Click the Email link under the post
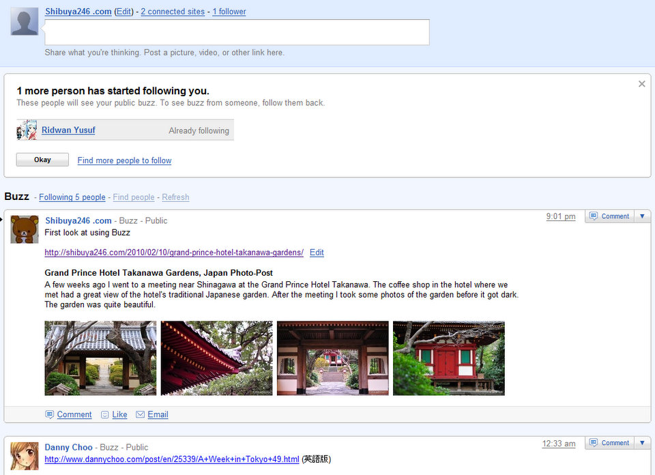655x475 pixels. pyautogui.click(x=158, y=414)
